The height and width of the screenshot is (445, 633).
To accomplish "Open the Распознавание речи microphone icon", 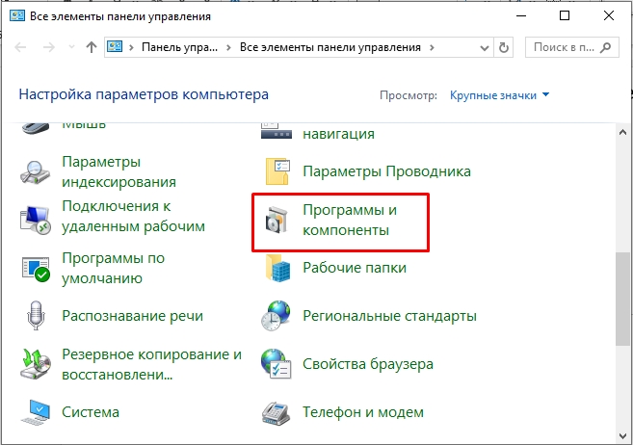I will click(x=37, y=316).
